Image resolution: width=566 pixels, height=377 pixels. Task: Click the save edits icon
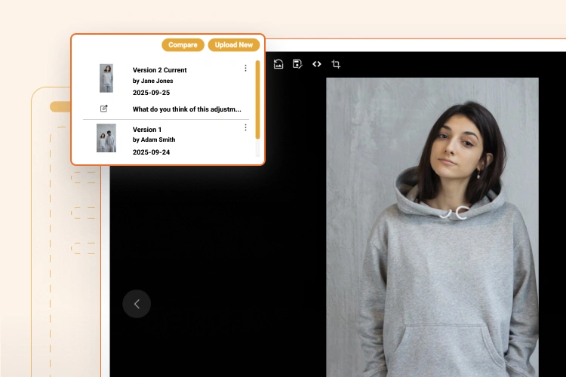(x=297, y=64)
